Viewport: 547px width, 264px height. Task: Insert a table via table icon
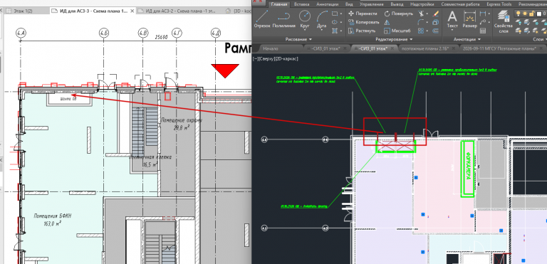pos(483,31)
